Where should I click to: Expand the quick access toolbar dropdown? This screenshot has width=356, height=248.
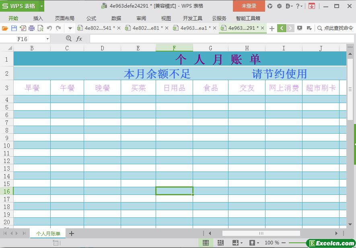click(70, 28)
